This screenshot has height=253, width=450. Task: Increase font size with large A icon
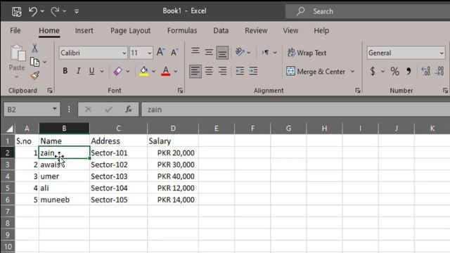point(160,52)
